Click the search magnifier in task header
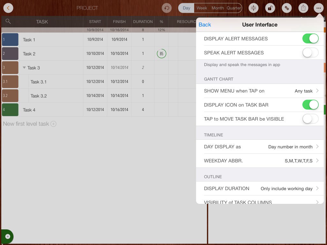 click(x=8, y=21)
